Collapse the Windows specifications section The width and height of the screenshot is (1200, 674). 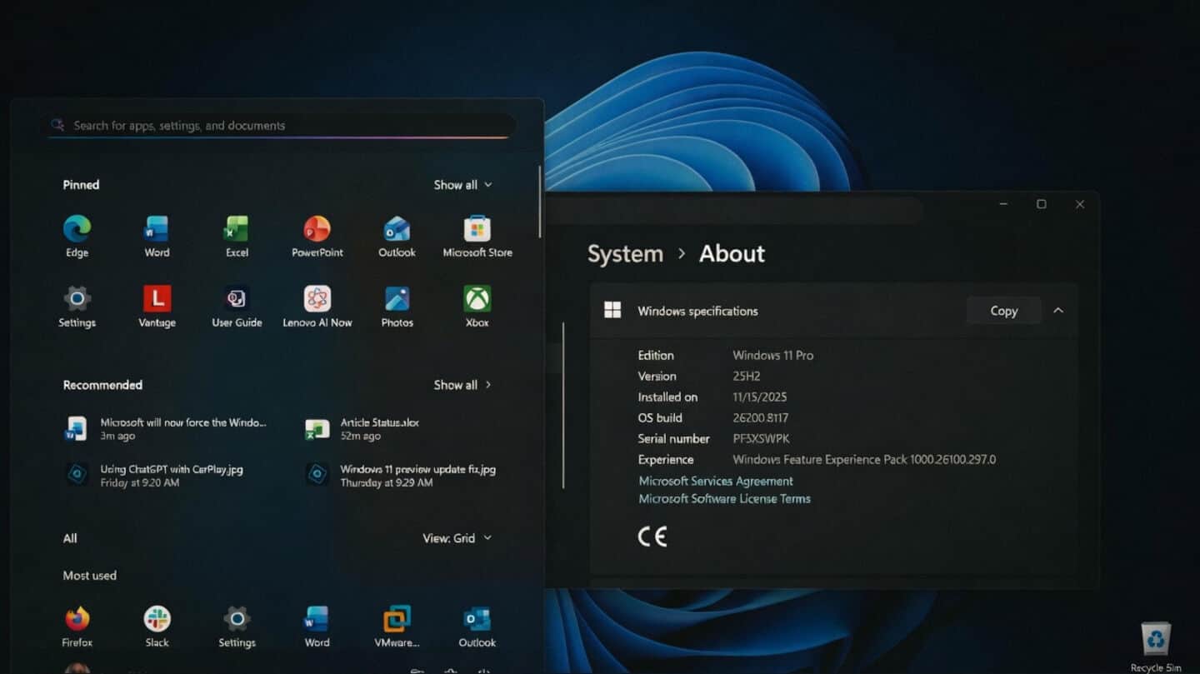(1058, 311)
